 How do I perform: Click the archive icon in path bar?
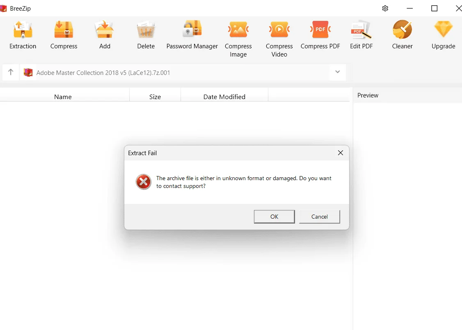(x=28, y=72)
